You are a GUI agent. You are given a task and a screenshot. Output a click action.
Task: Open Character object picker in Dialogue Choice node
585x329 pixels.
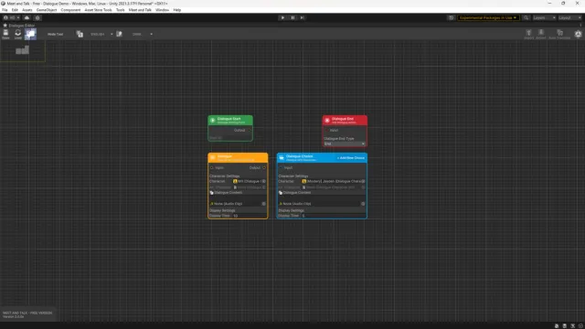point(363,181)
